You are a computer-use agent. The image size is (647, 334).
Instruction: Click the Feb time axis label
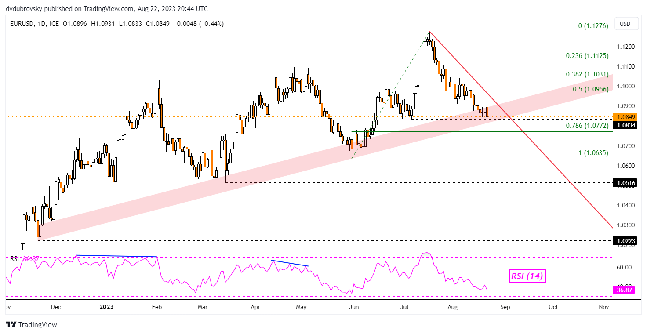click(157, 307)
